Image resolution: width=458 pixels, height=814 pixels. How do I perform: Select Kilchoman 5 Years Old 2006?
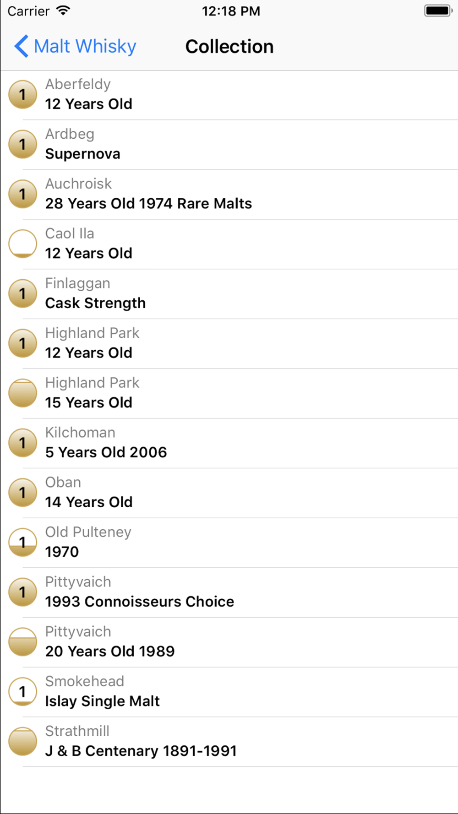tap(106, 443)
